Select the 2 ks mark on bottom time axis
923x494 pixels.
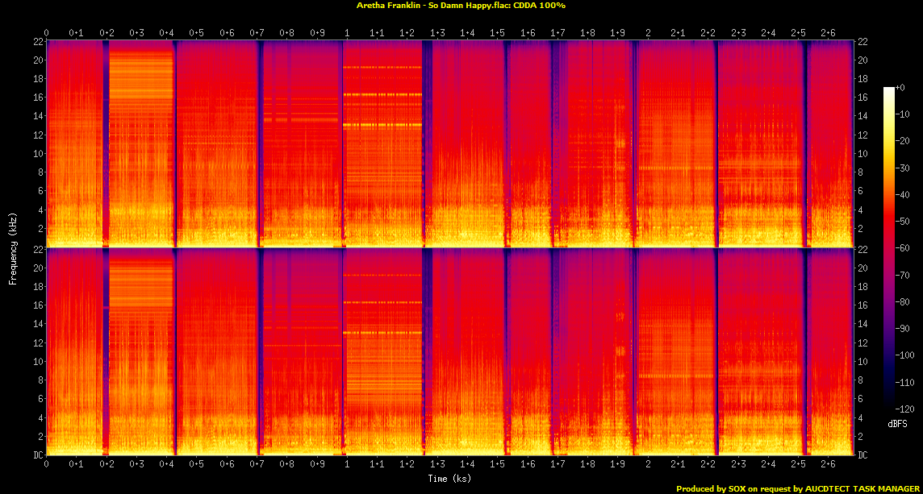tap(648, 465)
